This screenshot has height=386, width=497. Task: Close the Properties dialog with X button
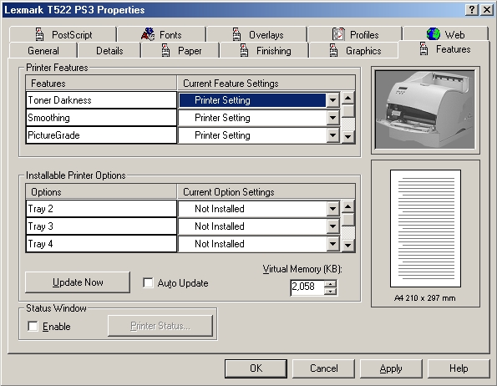(x=486, y=10)
